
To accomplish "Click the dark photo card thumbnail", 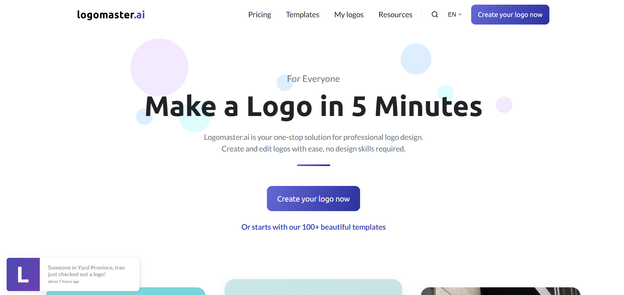I will coord(501,291).
